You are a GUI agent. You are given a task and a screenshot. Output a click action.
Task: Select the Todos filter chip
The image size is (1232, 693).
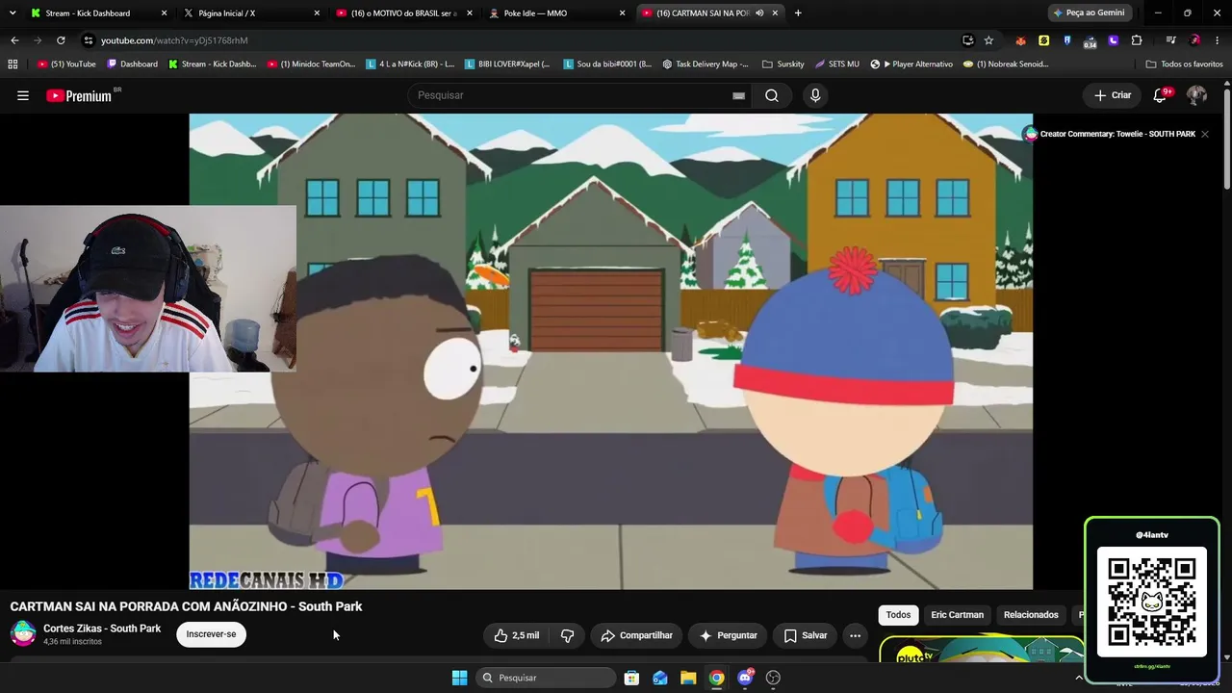[x=898, y=615]
